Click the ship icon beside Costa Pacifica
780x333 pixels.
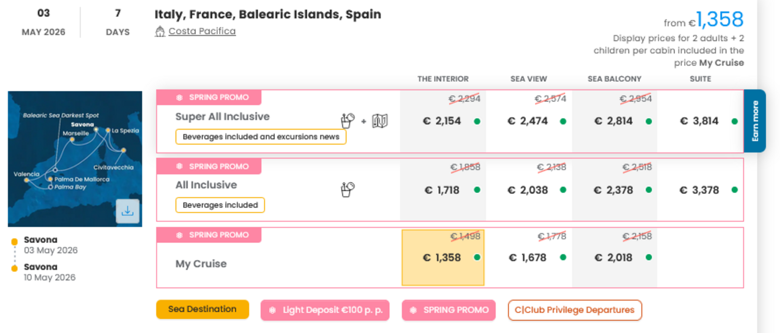click(x=160, y=32)
